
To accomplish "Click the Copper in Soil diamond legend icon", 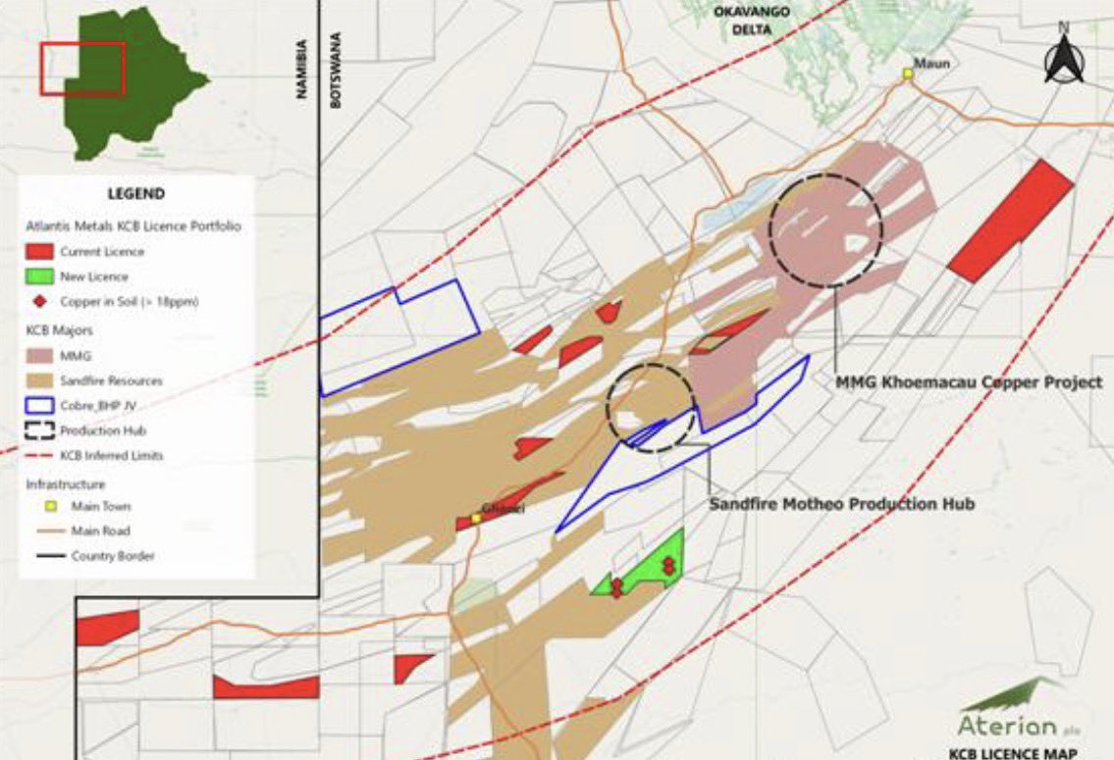I will click(x=40, y=301).
